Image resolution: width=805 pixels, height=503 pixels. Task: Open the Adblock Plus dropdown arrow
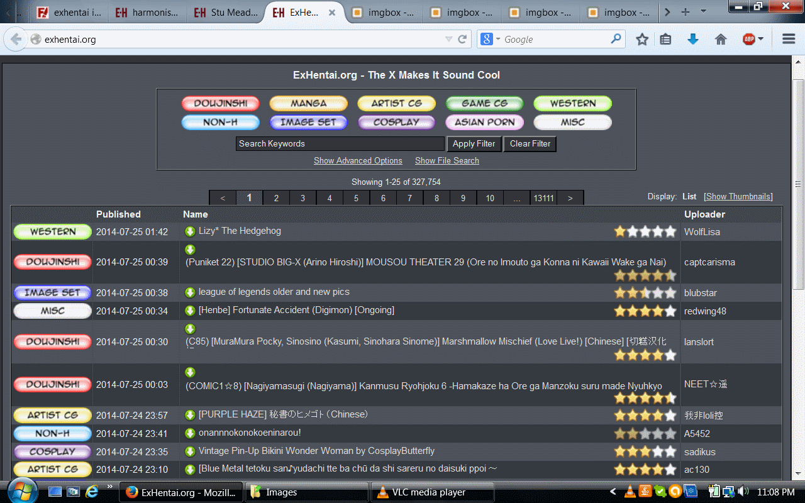tap(760, 39)
